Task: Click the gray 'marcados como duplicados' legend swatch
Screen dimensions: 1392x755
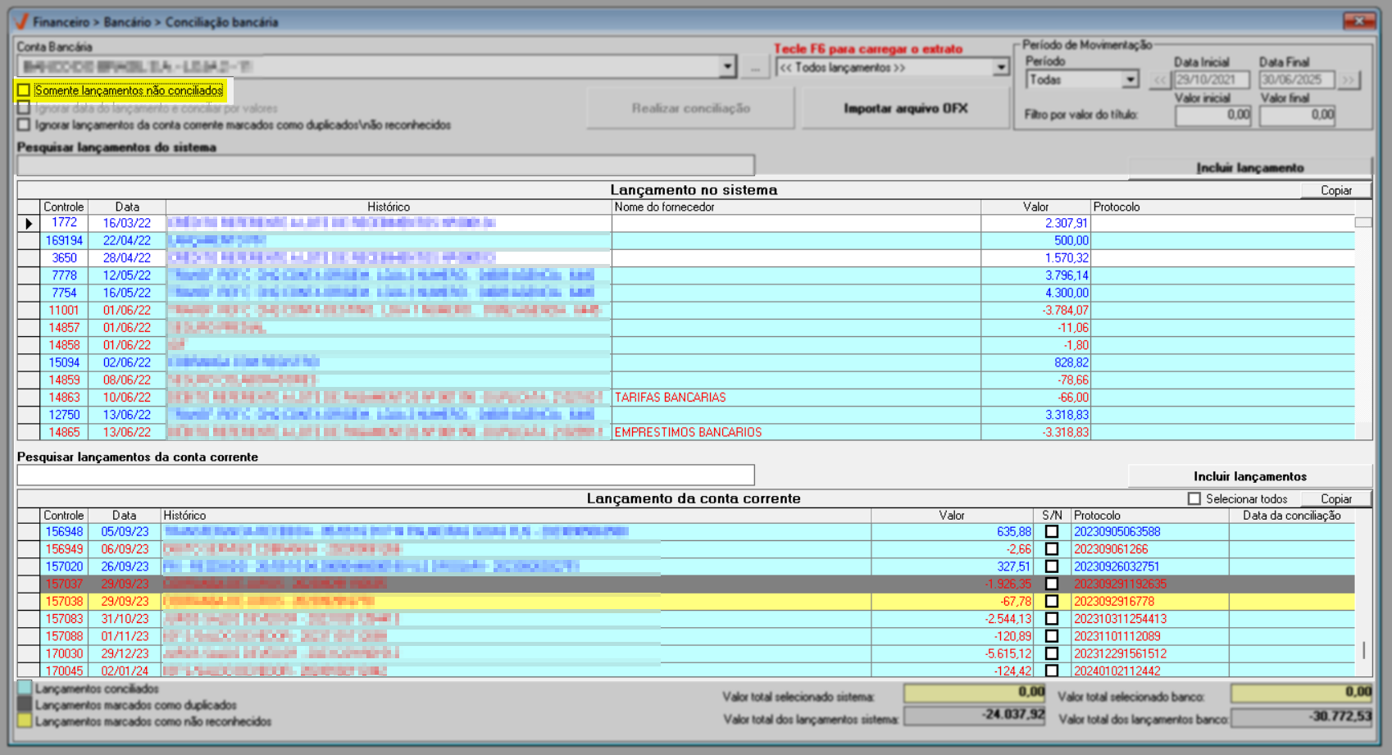Action: point(25,705)
